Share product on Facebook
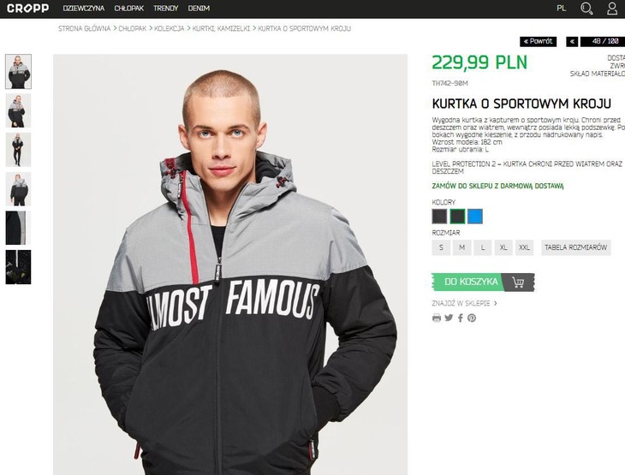The width and height of the screenshot is (625, 475). pos(461,318)
